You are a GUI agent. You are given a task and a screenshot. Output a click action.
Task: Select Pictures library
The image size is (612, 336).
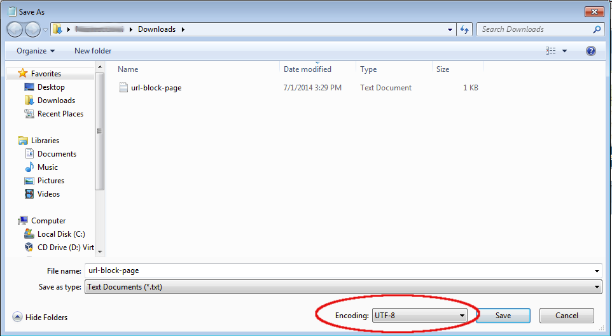[51, 180]
